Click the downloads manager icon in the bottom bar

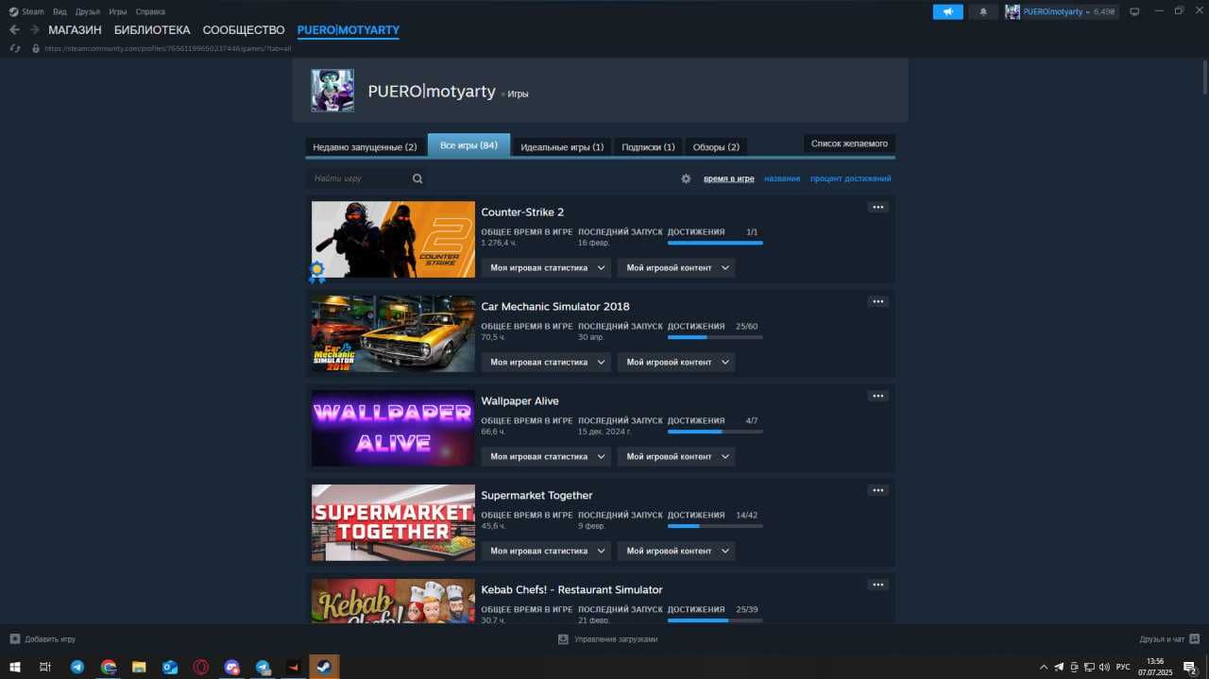tap(563, 639)
